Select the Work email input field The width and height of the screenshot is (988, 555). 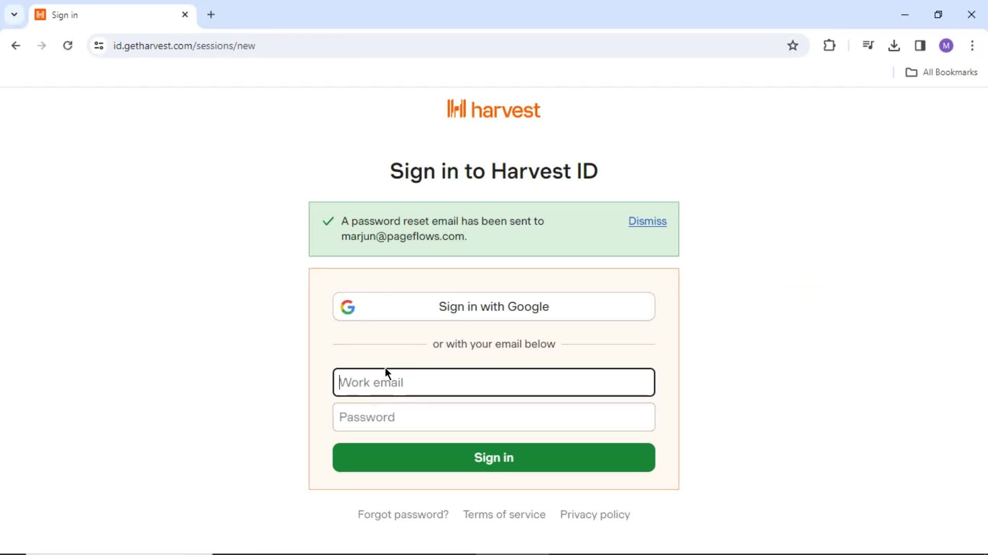(493, 381)
